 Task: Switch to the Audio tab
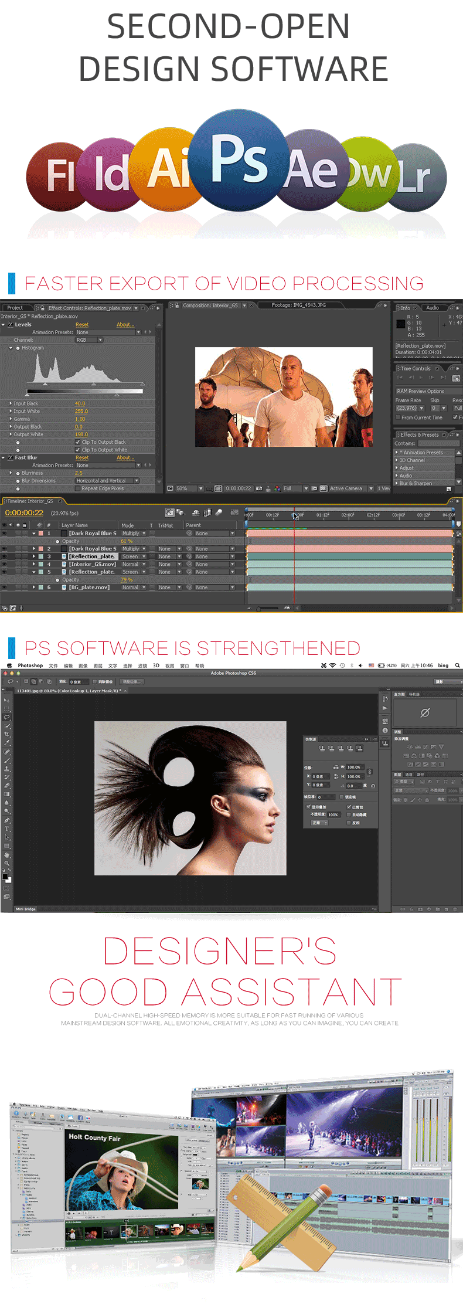tap(433, 307)
